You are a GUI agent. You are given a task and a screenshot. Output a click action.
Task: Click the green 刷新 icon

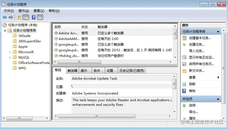184,84
